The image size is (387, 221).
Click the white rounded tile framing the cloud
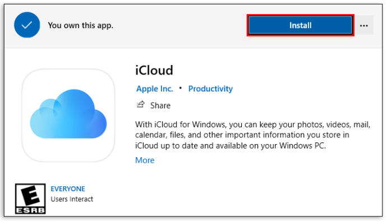[68, 116]
